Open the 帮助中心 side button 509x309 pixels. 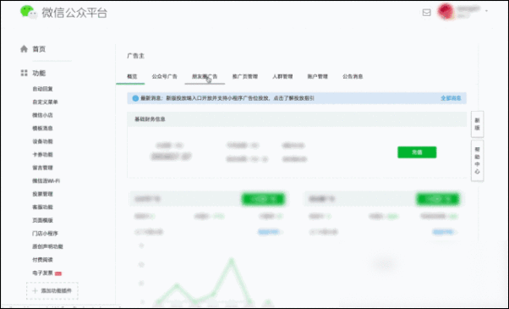pos(477,161)
